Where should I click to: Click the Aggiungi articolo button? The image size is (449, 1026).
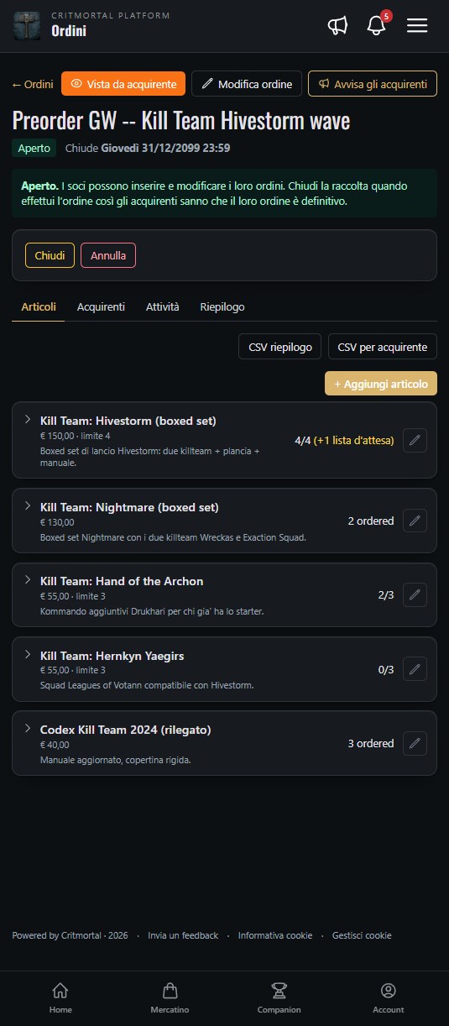pos(381,383)
